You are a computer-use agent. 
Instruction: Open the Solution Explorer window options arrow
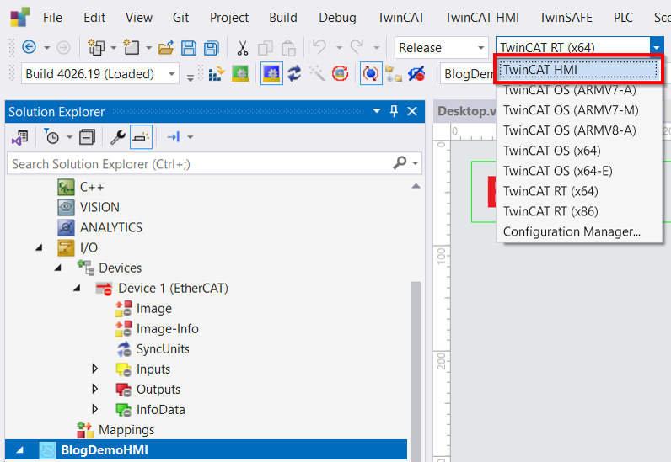[x=377, y=112]
